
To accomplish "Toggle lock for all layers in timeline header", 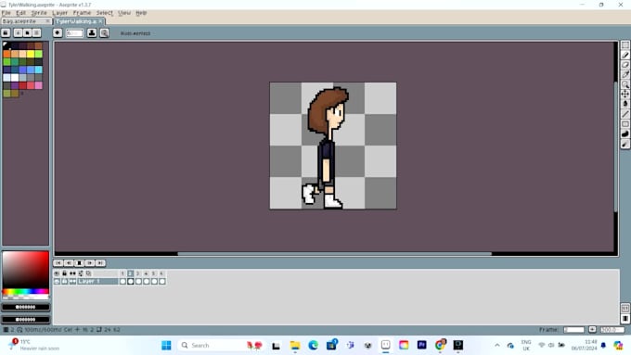I will tap(64, 273).
